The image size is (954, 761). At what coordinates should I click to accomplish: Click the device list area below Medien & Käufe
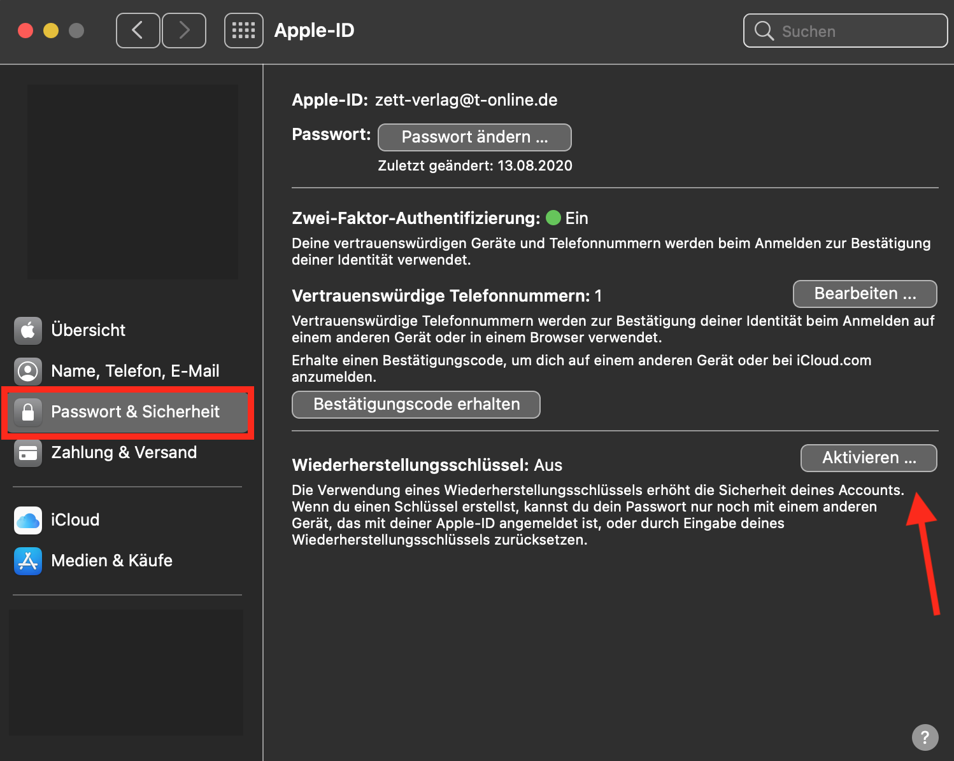(x=126, y=673)
